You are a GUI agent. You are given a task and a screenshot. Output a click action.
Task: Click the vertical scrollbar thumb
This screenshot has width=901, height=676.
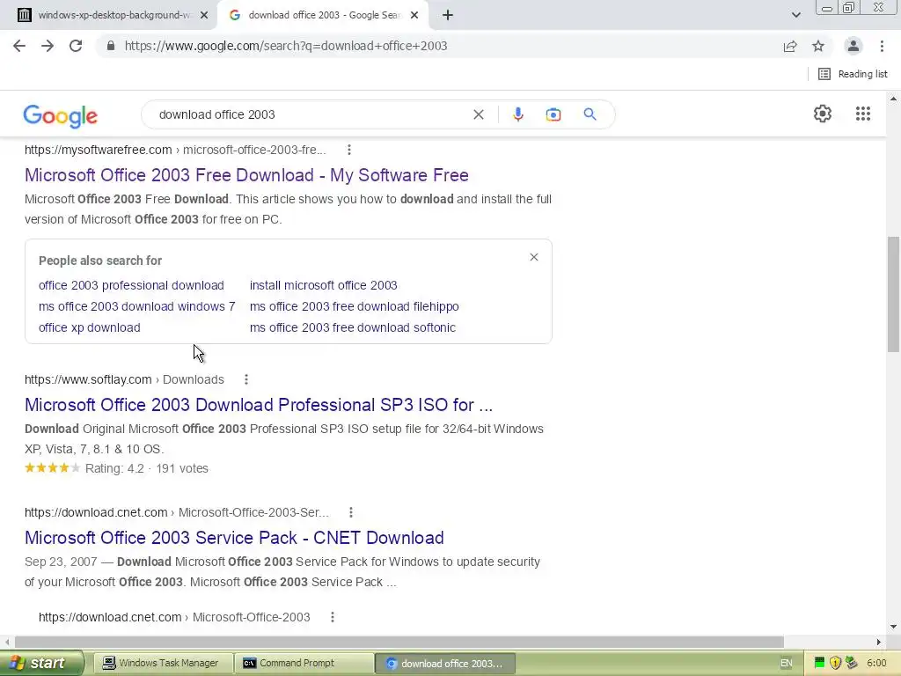[x=893, y=294]
